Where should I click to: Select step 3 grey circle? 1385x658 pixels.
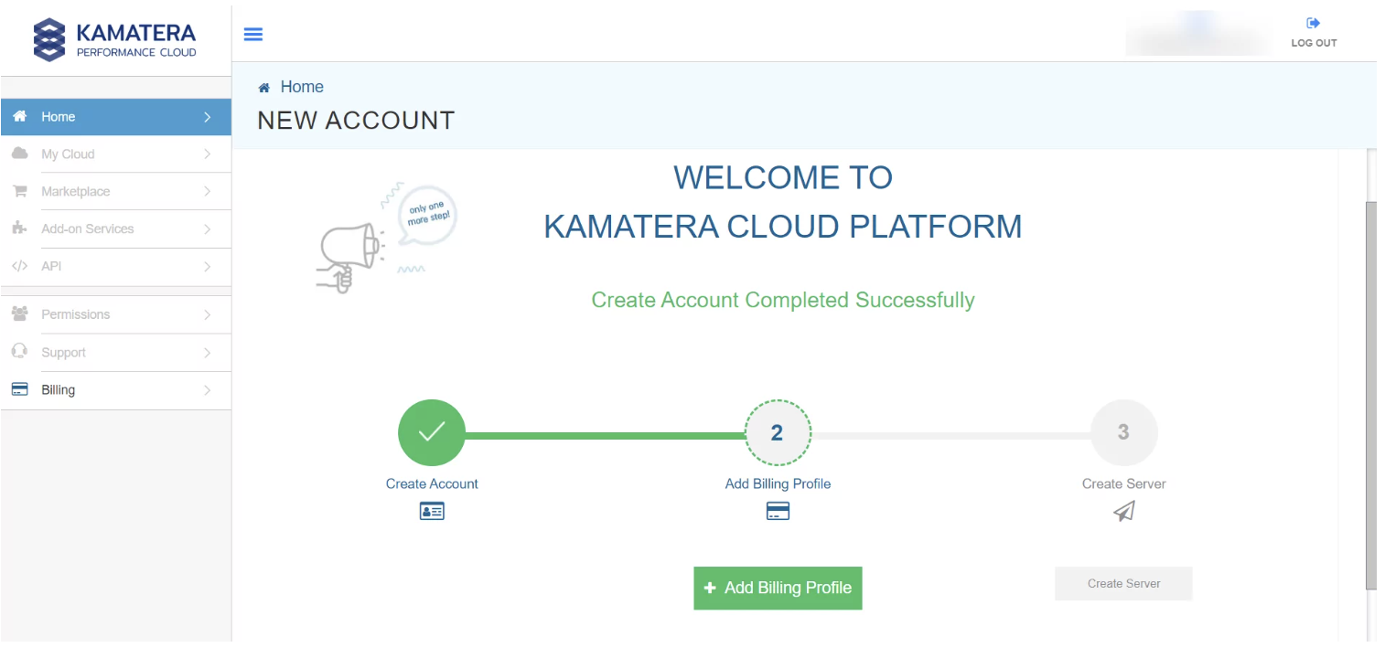click(1124, 432)
